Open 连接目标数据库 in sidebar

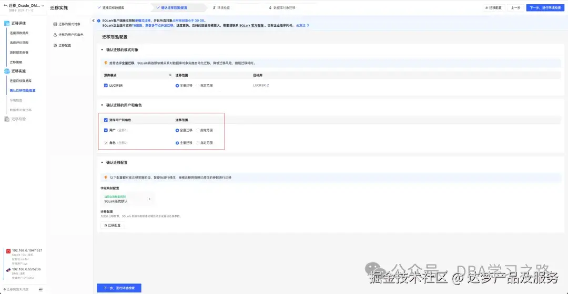[x=21, y=81]
